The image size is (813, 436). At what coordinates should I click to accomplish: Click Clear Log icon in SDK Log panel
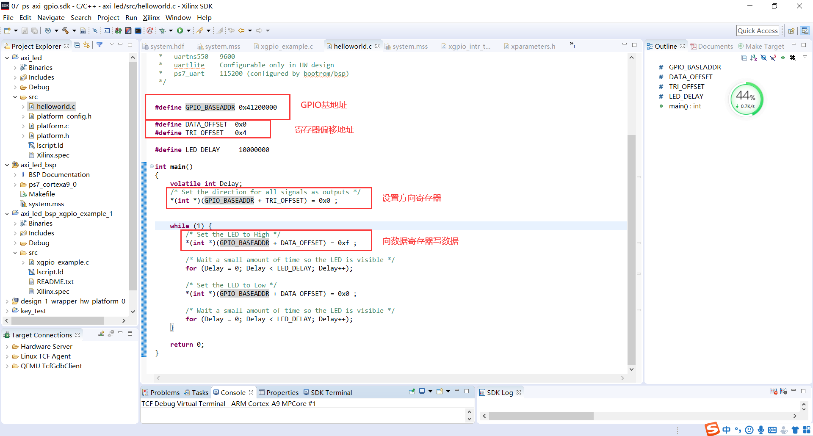[774, 391]
